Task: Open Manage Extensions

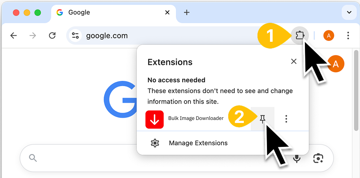Action: (198, 143)
